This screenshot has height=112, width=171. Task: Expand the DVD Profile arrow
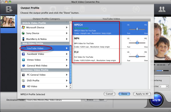click(x=67, y=80)
